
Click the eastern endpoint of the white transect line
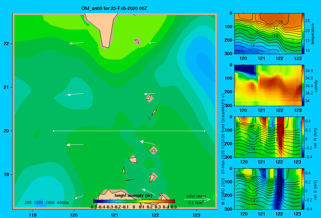[x=205, y=131]
